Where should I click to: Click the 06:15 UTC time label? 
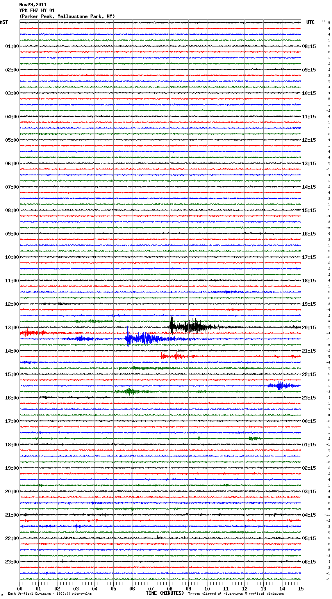point(309,562)
